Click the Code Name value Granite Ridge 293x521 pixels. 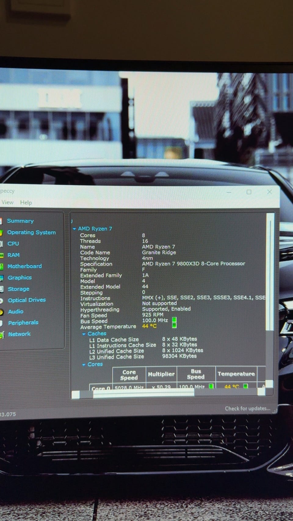pyautogui.click(x=159, y=252)
